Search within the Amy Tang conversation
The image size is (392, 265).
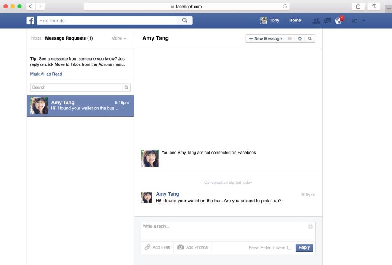click(x=310, y=38)
